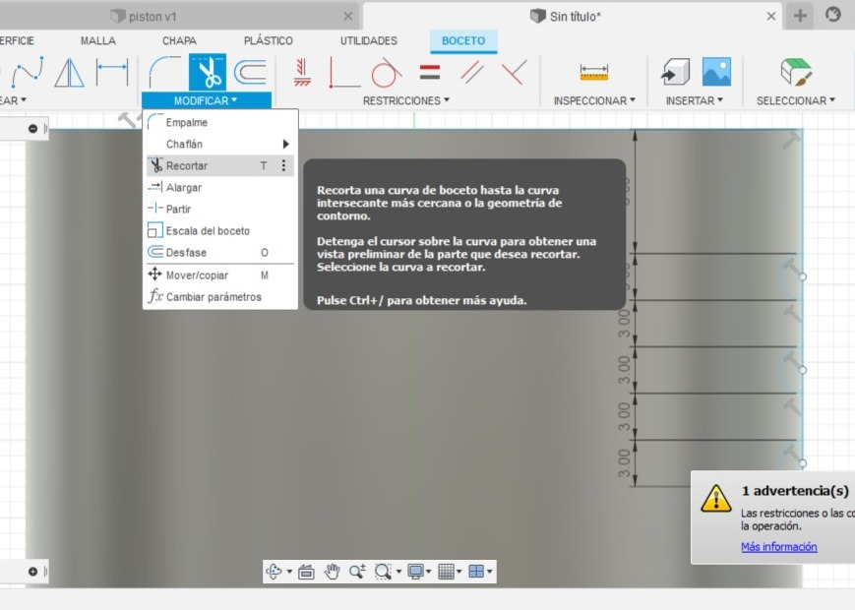The height and width of the screenshot is (610, 855).
Task: Choose the Fillet arc toolbar icon
Action: 164,72
